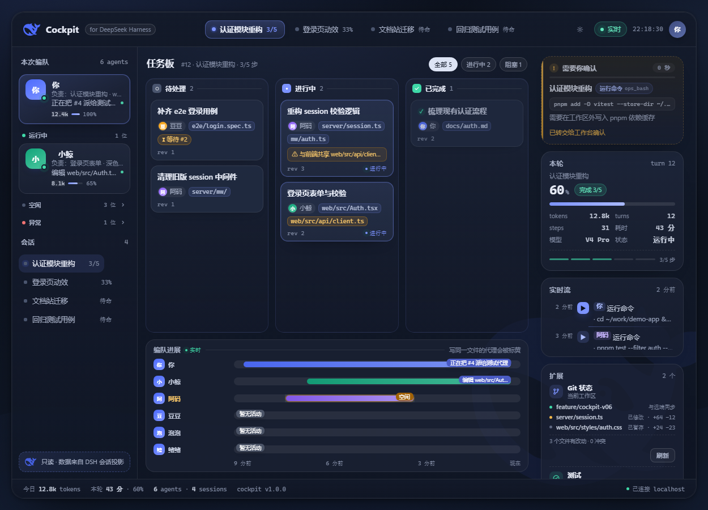Click the 已完成 column checkmark icon
708x510 pixels.
pos(417,88)
